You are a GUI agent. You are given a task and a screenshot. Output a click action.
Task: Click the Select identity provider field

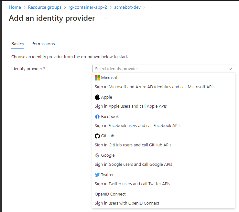[x=164, y=69]
